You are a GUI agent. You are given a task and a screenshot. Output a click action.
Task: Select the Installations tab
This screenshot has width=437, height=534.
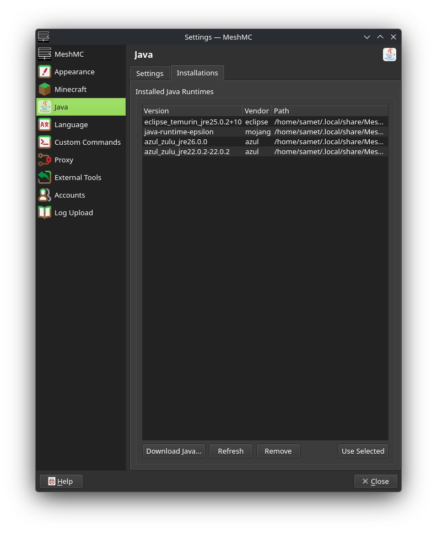pyautogui.click(x=197, y=73)
